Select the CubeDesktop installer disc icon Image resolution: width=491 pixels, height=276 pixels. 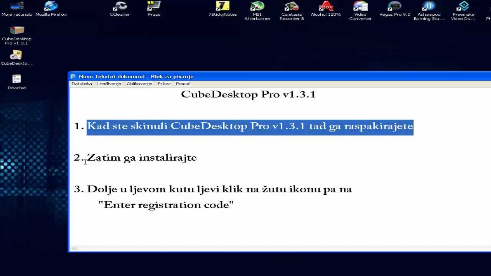click(16, 58)
